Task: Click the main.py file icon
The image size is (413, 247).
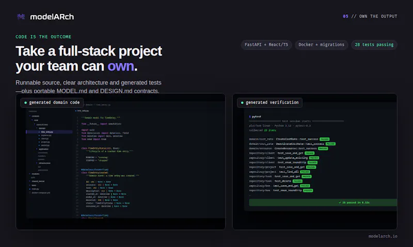Action: pyautogui.click(x=30, y=189)
